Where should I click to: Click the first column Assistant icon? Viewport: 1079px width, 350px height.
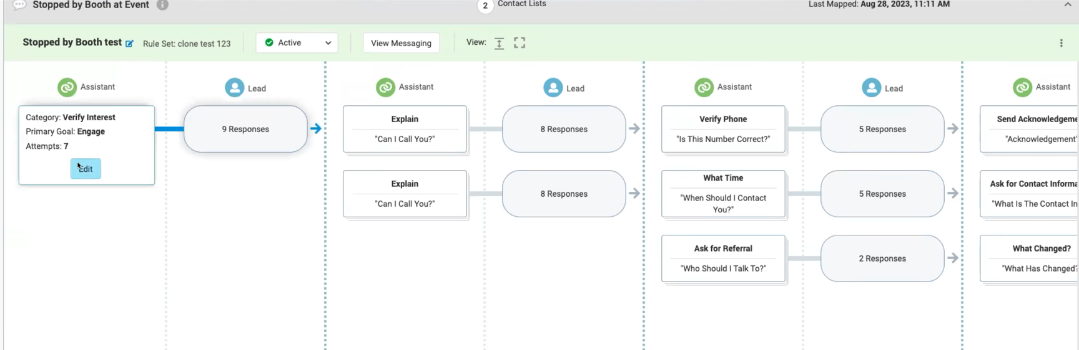(x=67, y=87)
